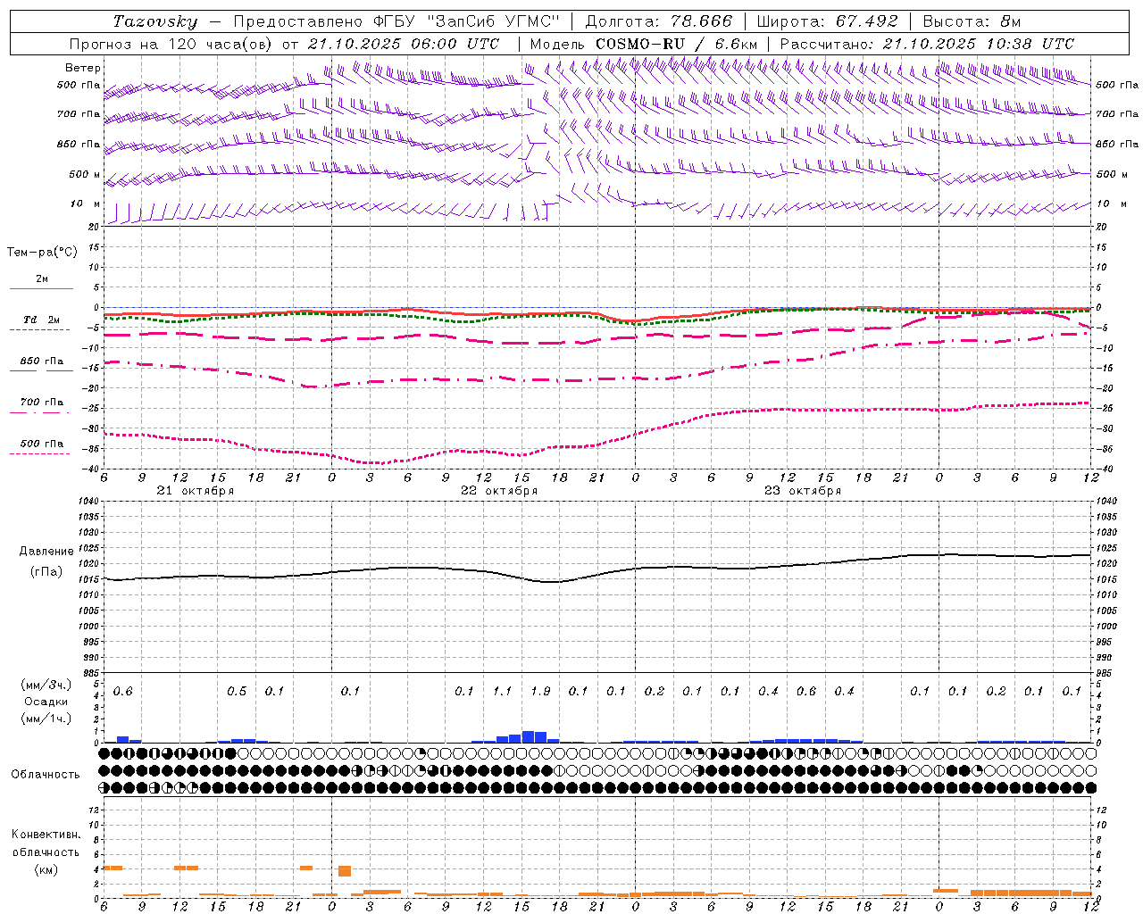The image size is (1143, 914).
Task: Select the 700 гПа legend entry with dash-dot line
Action: pos(42,403)
